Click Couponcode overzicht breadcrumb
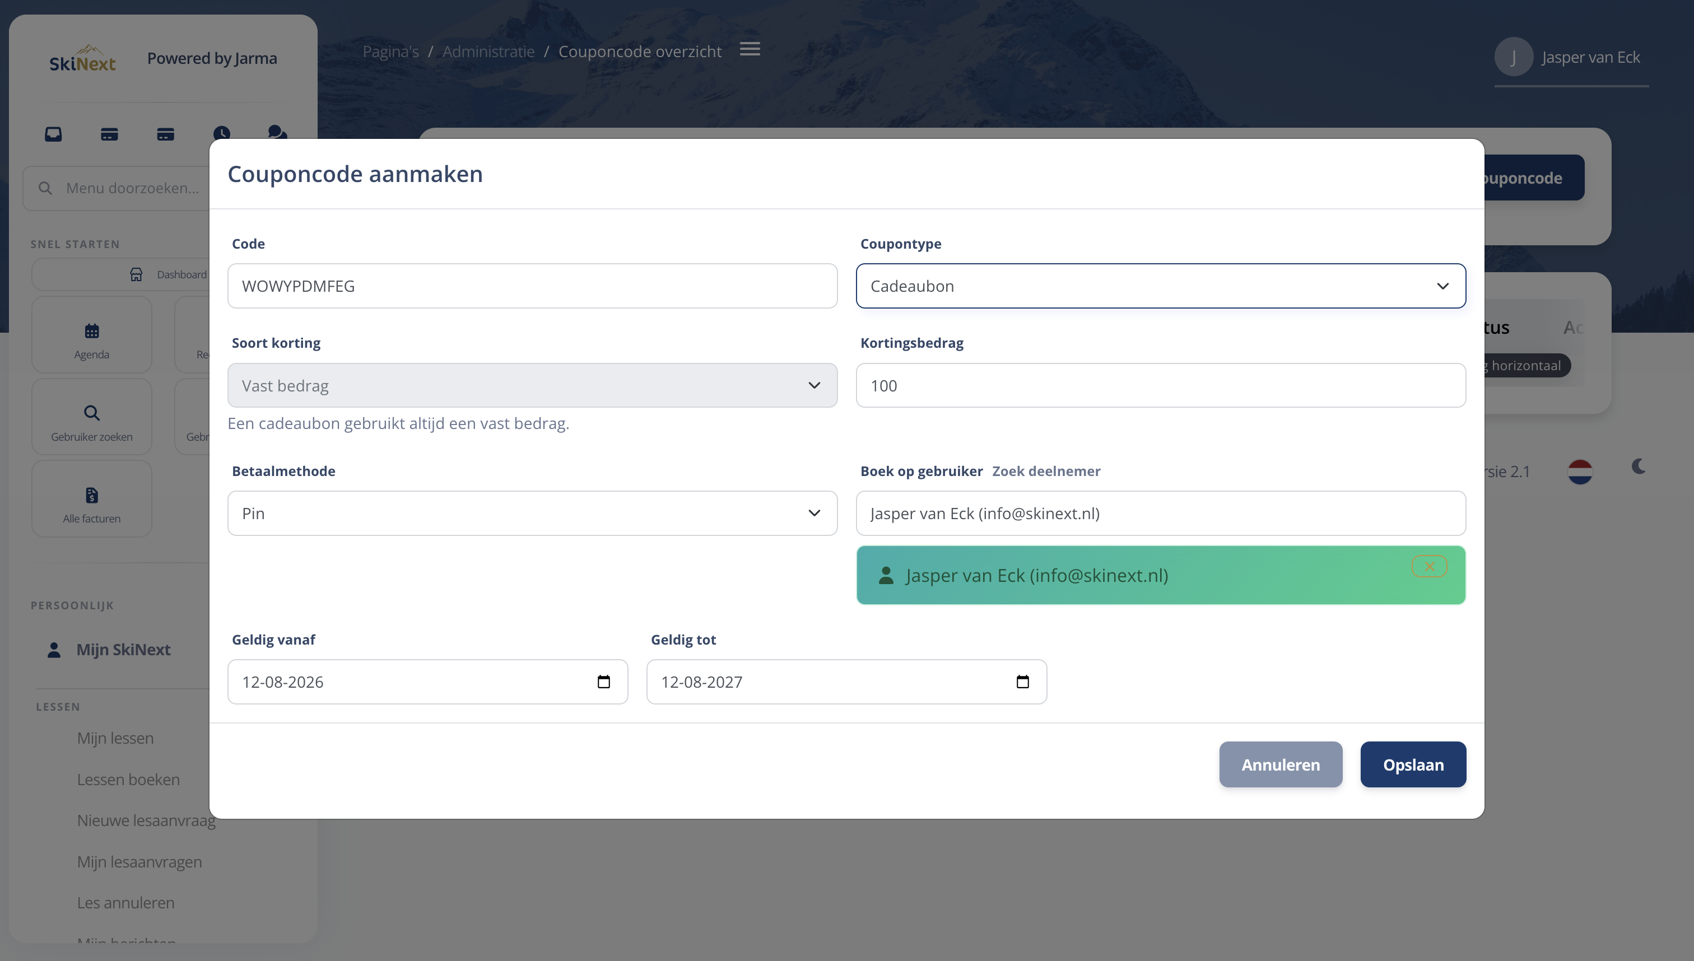The height and width of the screenshot is (961, 1694). click(640, 51)
